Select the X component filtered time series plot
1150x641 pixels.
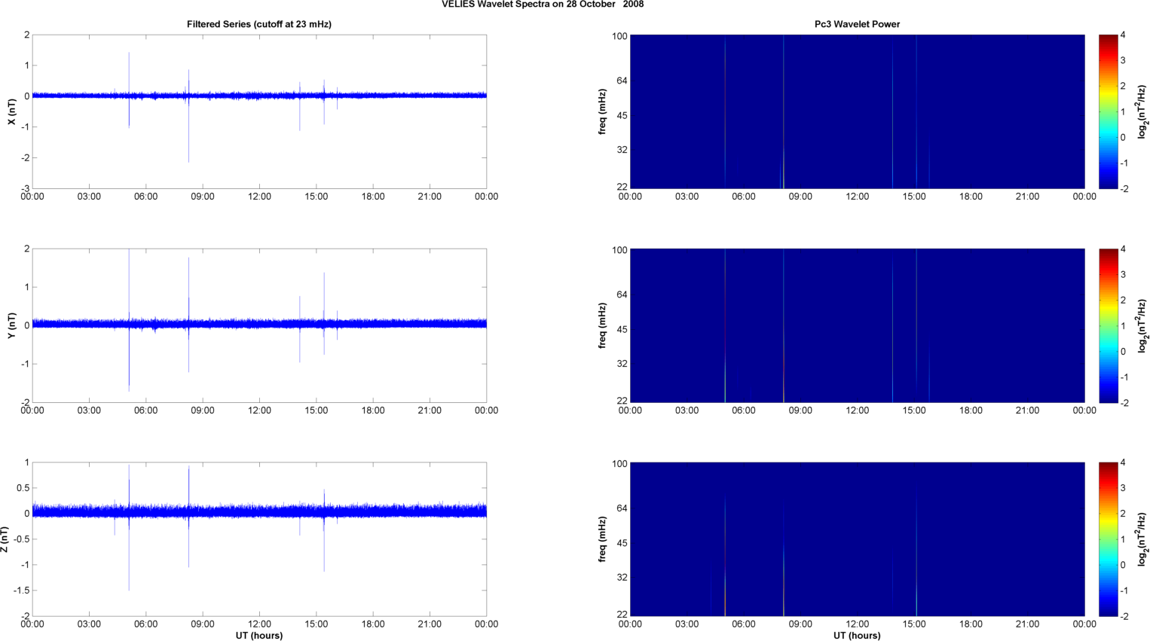(259, 111)
